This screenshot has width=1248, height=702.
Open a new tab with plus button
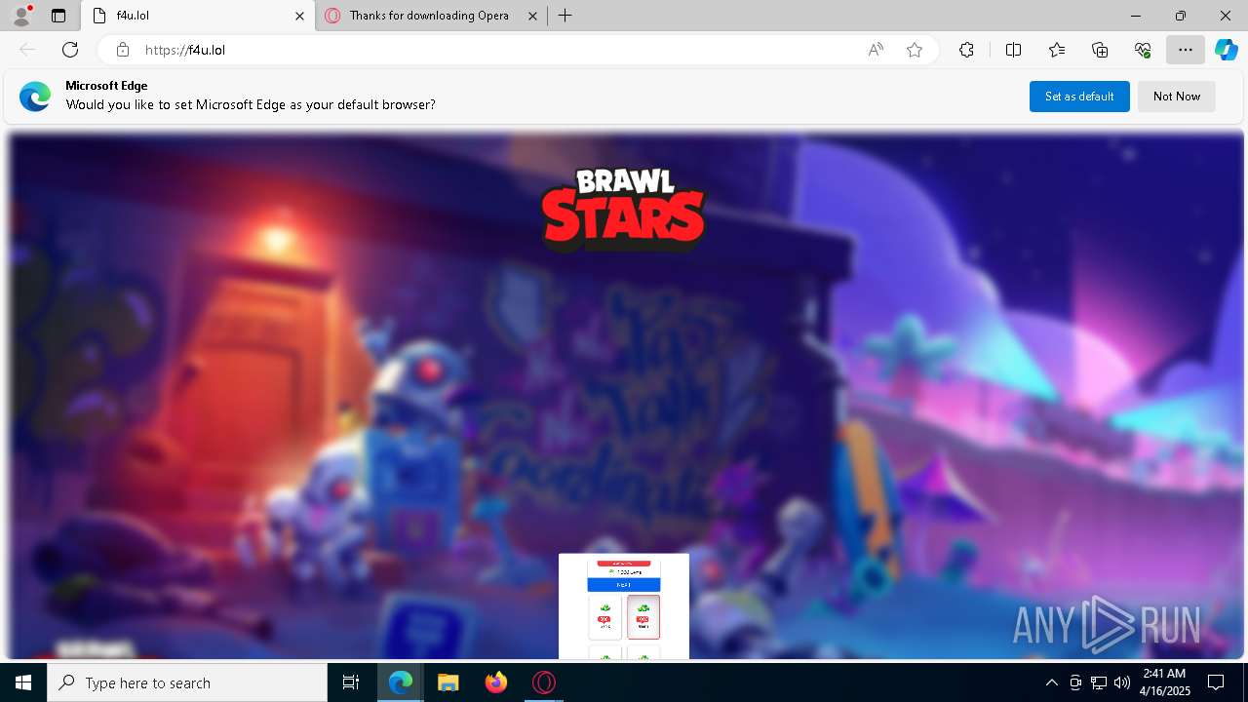565,16
